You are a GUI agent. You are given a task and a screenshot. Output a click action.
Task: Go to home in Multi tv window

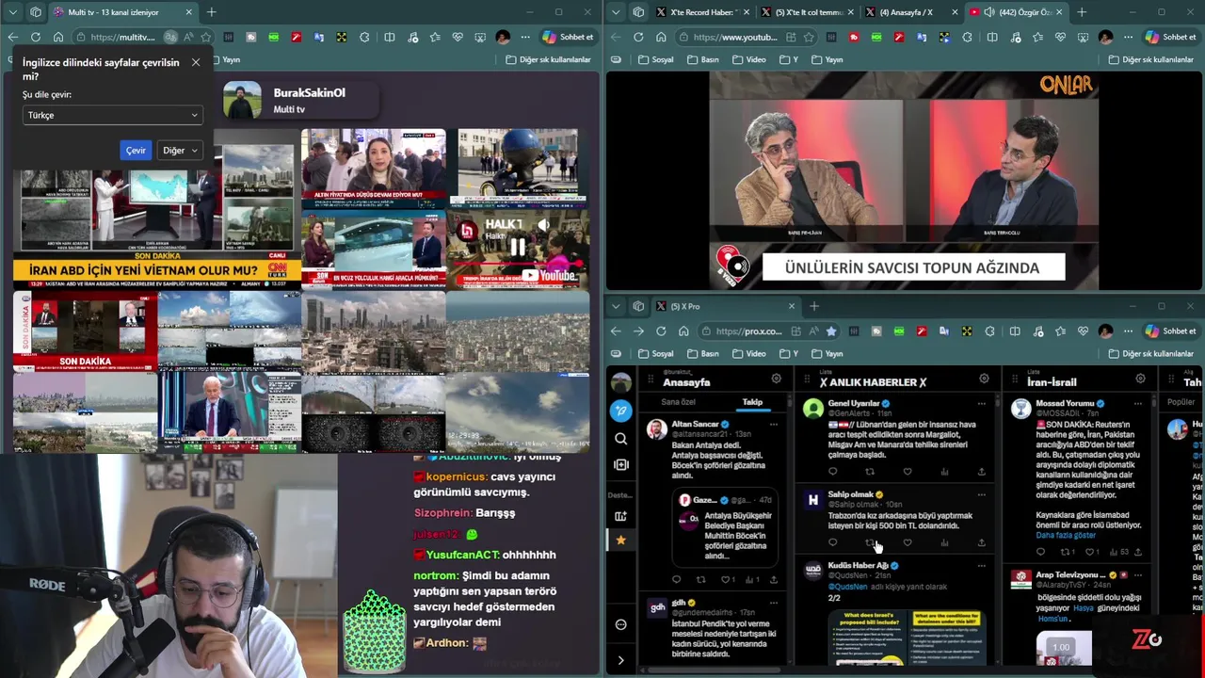tap(57, 37)
